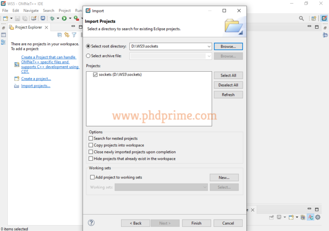Screen dimensions: 329x231
Task: Open the File menu
Action: 5,10
